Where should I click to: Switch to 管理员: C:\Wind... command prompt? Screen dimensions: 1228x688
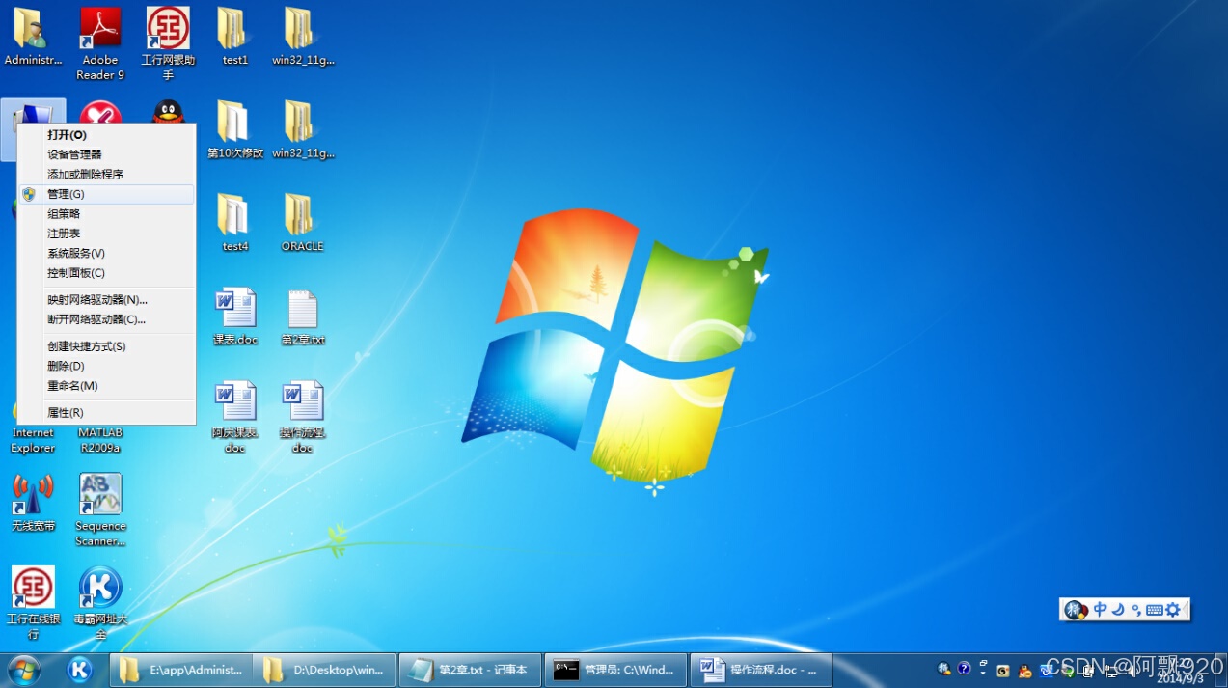pyautogui.click(x=615, y=670)
